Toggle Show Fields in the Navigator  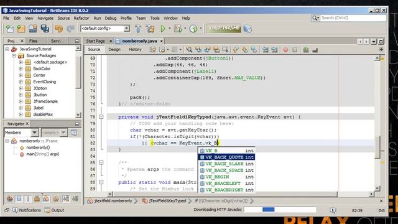tap(19, 198)
